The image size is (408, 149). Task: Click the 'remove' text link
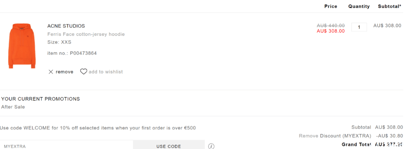pyautogui.click(x=65, y=72)
